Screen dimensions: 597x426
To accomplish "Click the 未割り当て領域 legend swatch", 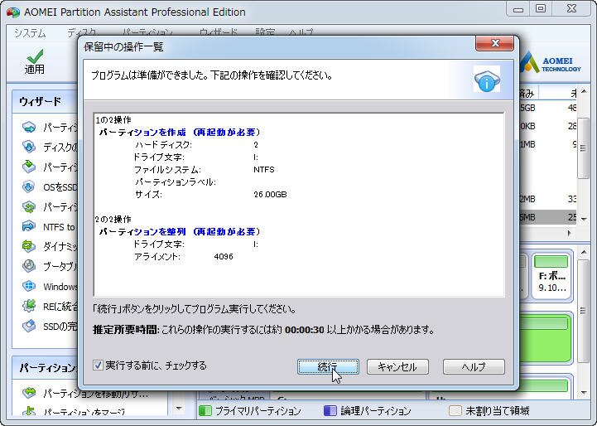I will coord(455,411).
